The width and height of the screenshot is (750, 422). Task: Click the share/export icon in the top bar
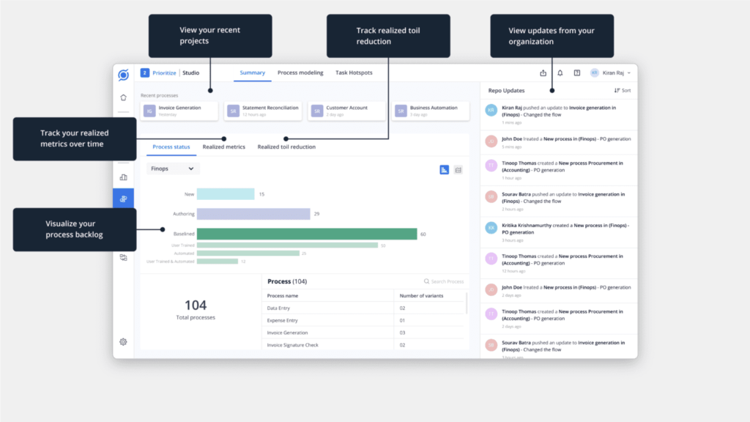coord(543,73)
